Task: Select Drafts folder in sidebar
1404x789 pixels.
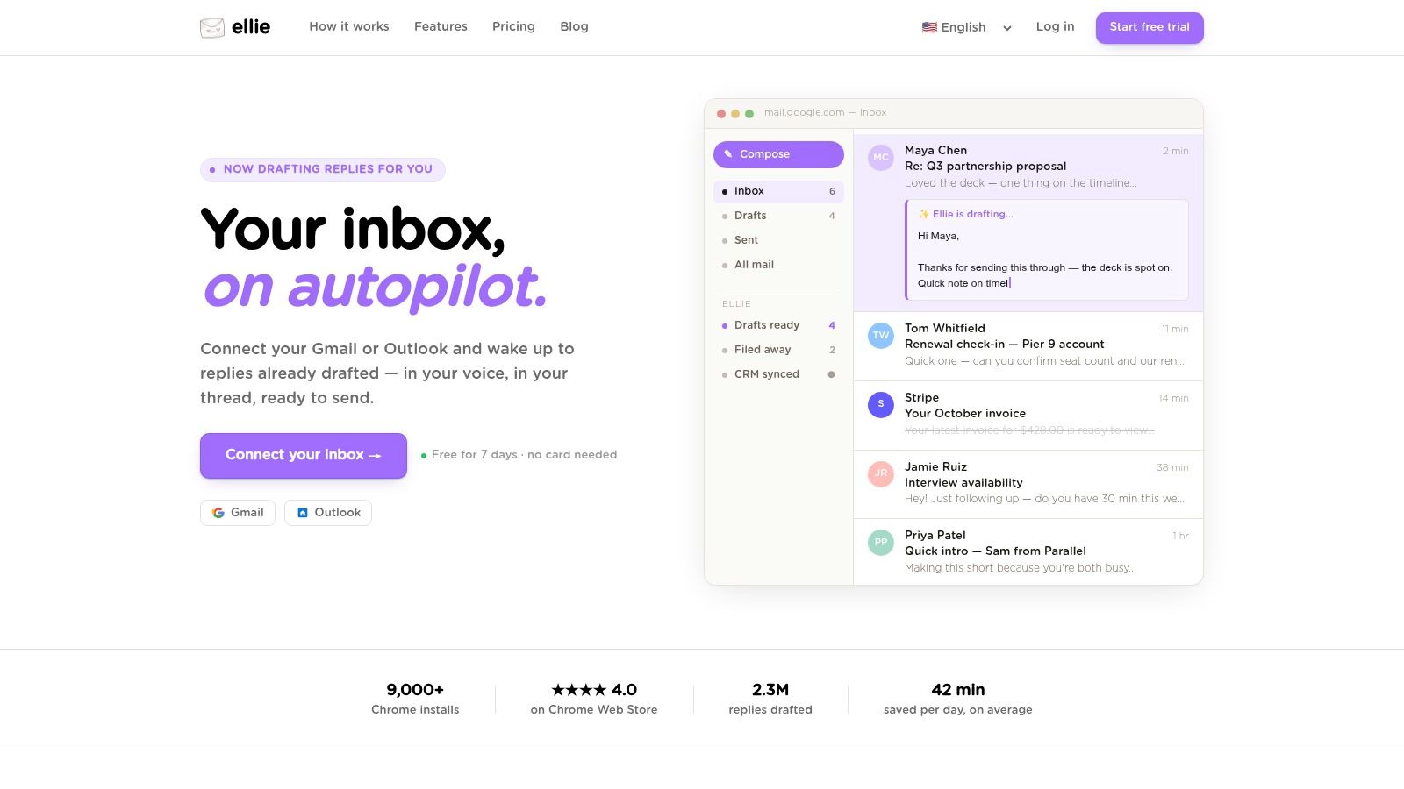Action: click(778, 216)
